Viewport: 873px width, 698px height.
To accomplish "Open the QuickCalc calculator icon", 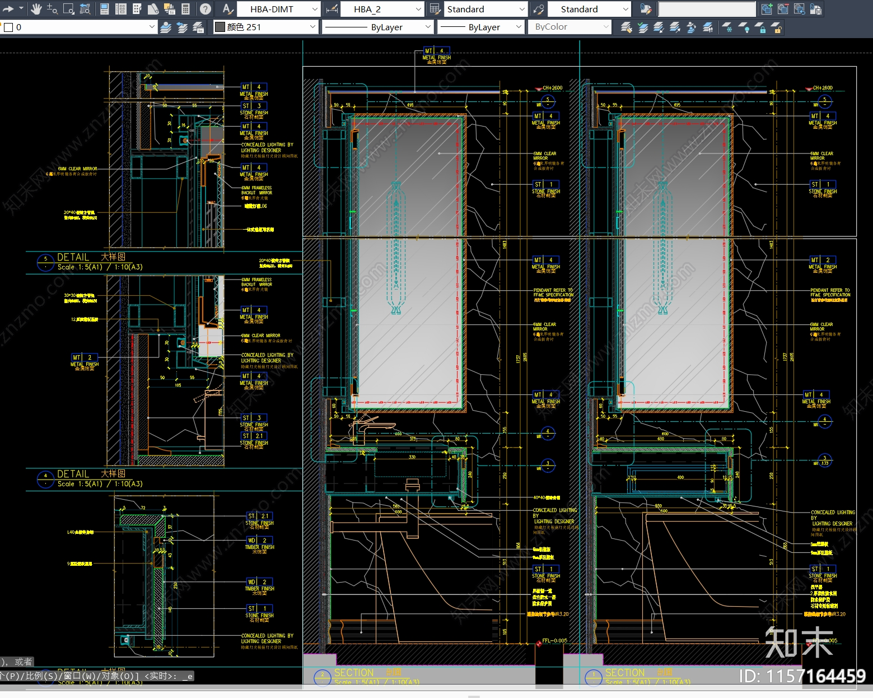I will 185,9.
